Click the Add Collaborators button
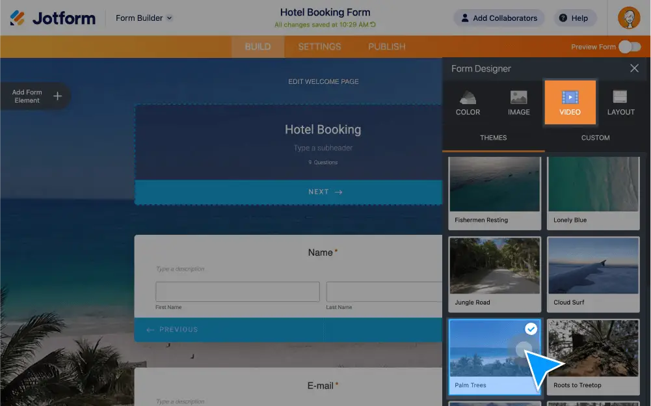Image resolution: width=651 pixels, height=406 pixels. tap(498, 18)
